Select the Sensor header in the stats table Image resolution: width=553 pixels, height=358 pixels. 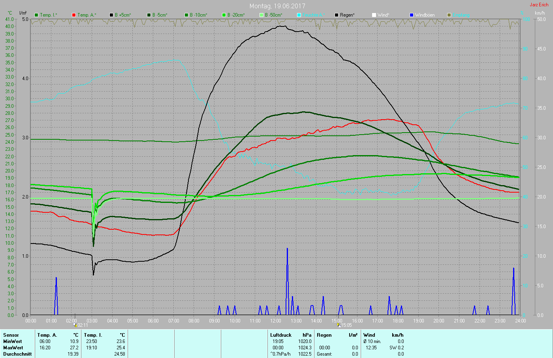(x=11, y=335)
